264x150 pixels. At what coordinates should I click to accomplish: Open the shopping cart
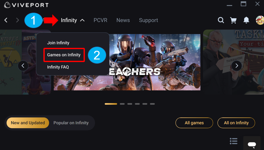coord(233,20)
